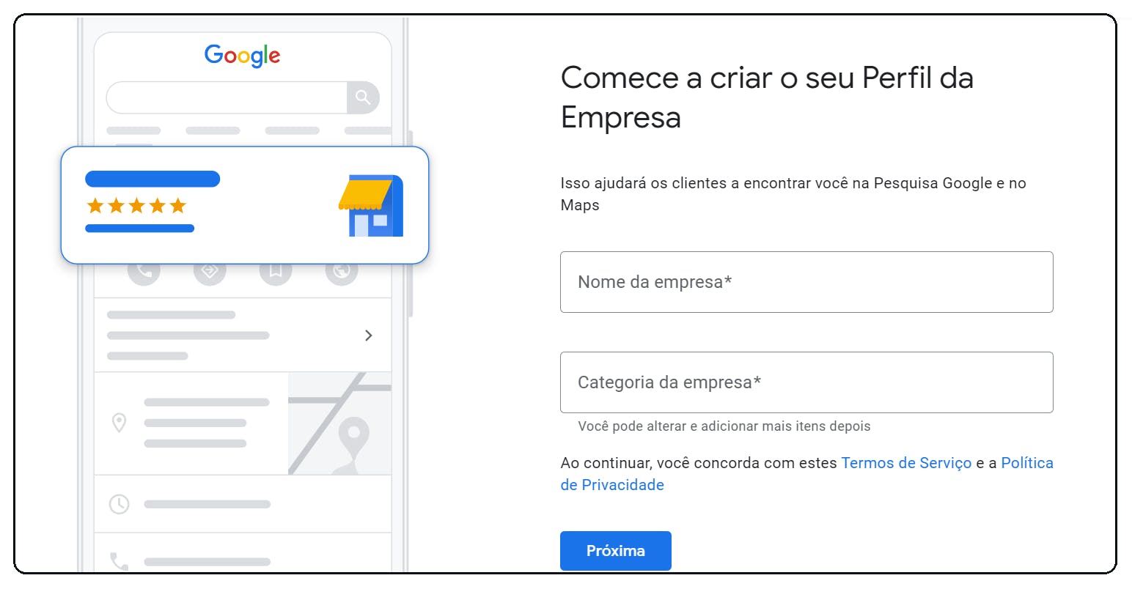Expand the right chevron arrow in the mockup

(x=369, y=336)
